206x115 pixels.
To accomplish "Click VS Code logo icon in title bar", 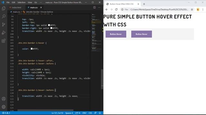I will [x=3, y=2].
